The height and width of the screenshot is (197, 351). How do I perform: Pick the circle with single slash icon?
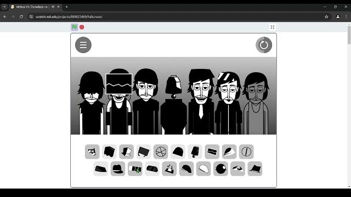[246, 152]
